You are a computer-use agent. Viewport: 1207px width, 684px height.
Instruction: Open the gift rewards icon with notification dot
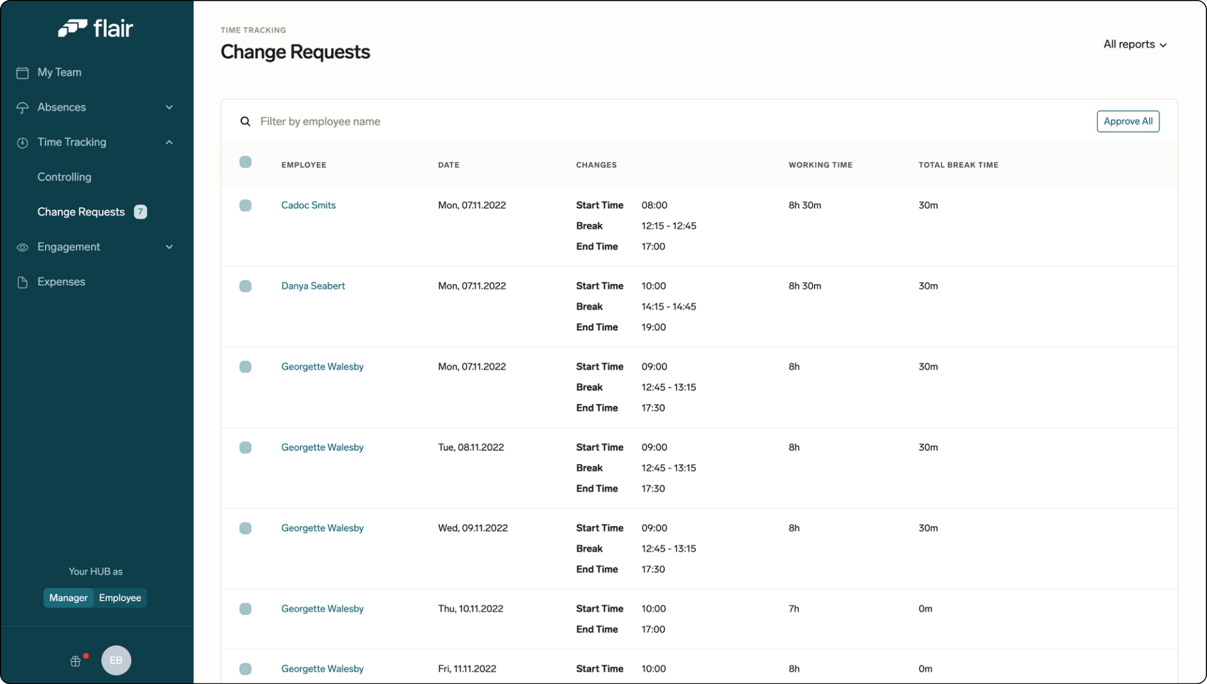77,661
